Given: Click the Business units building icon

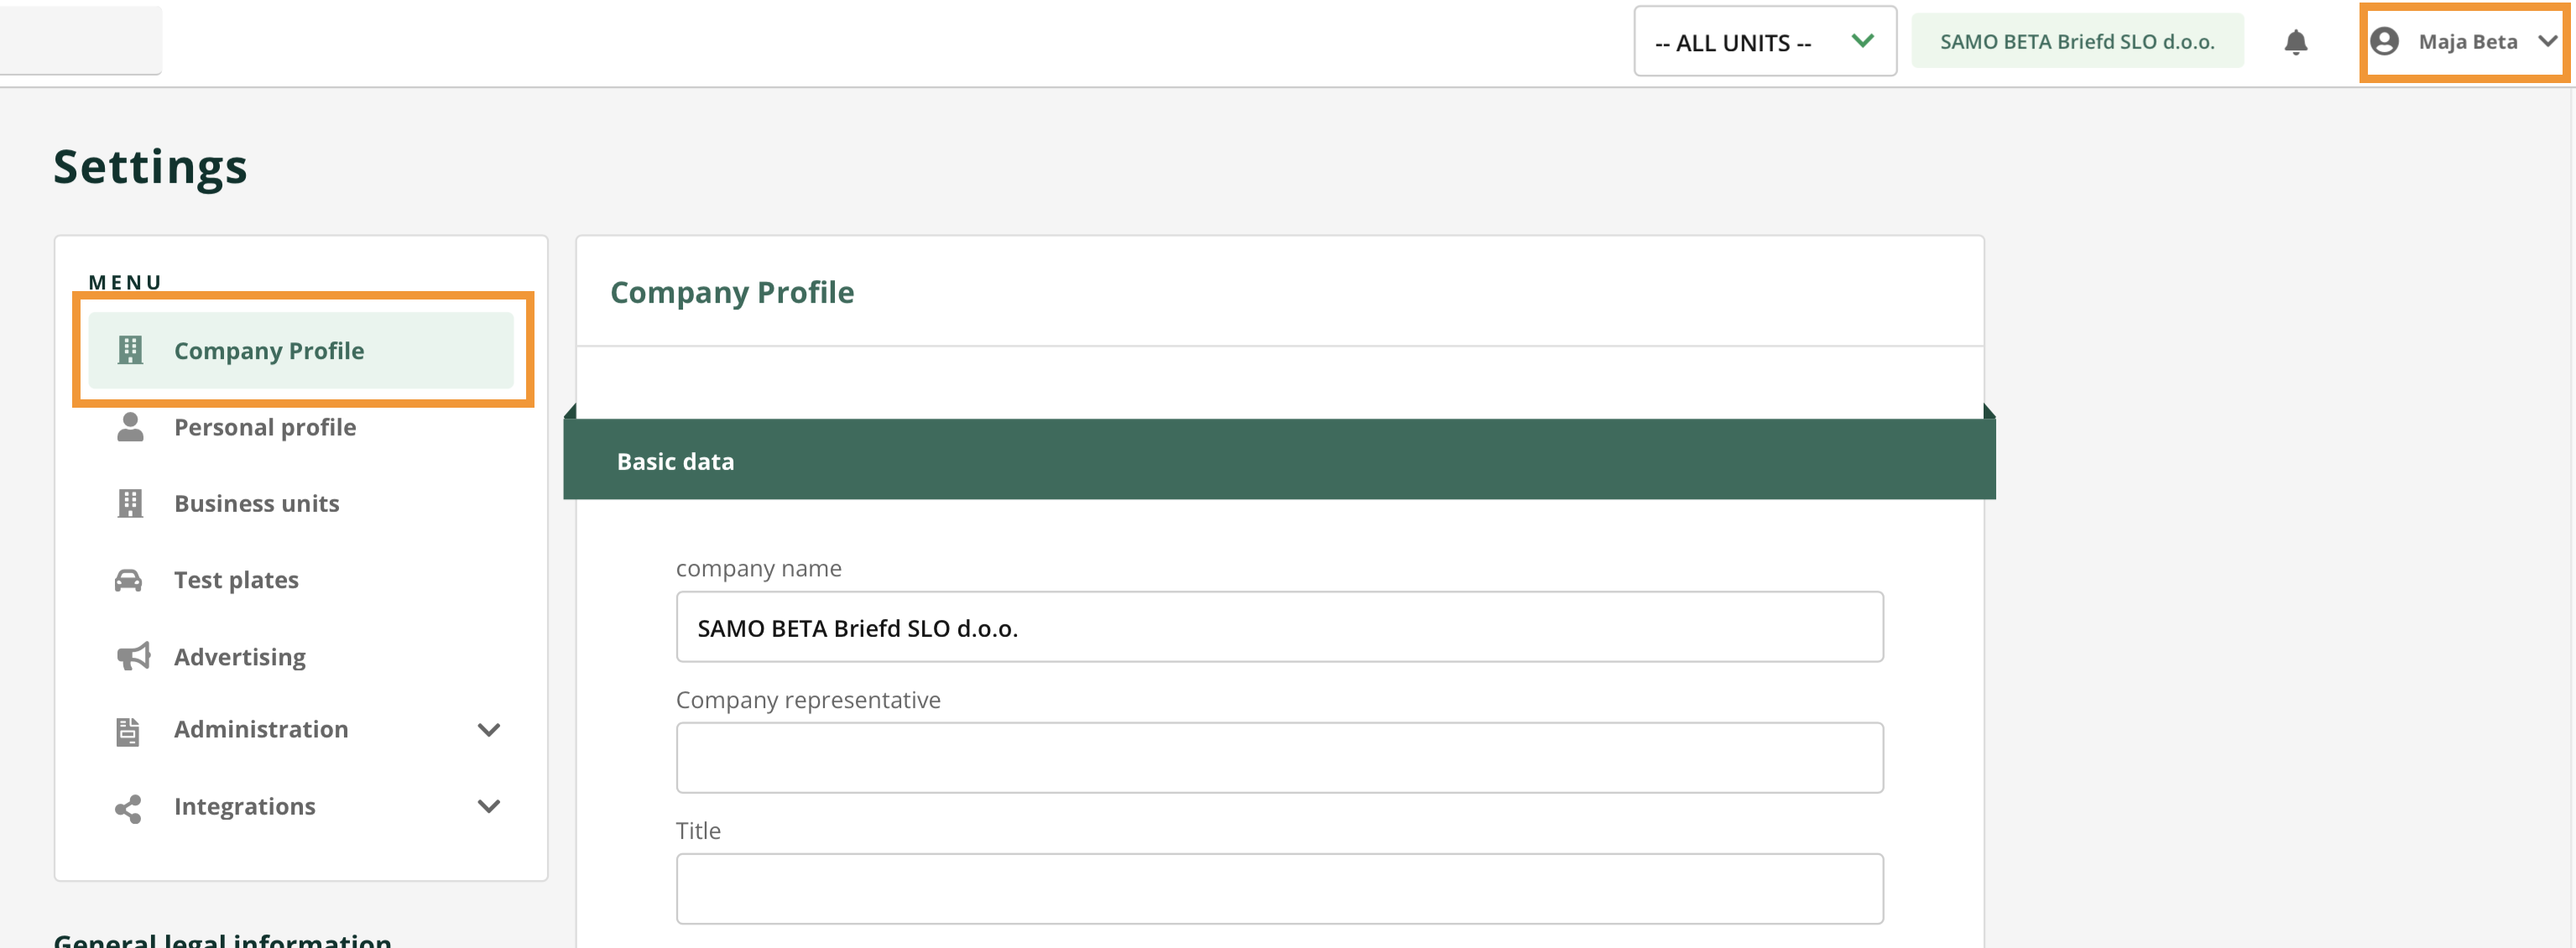Looking at the screenshot, I should coord(130,503).
